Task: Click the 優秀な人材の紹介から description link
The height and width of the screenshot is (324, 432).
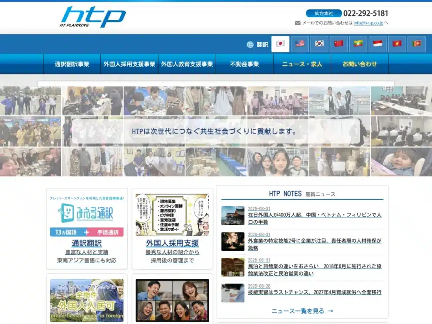Action: point(173,252)
